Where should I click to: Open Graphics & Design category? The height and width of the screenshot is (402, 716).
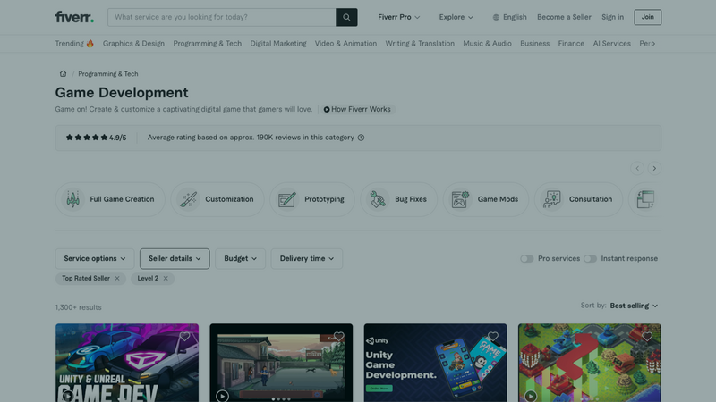tap(133, 44)
